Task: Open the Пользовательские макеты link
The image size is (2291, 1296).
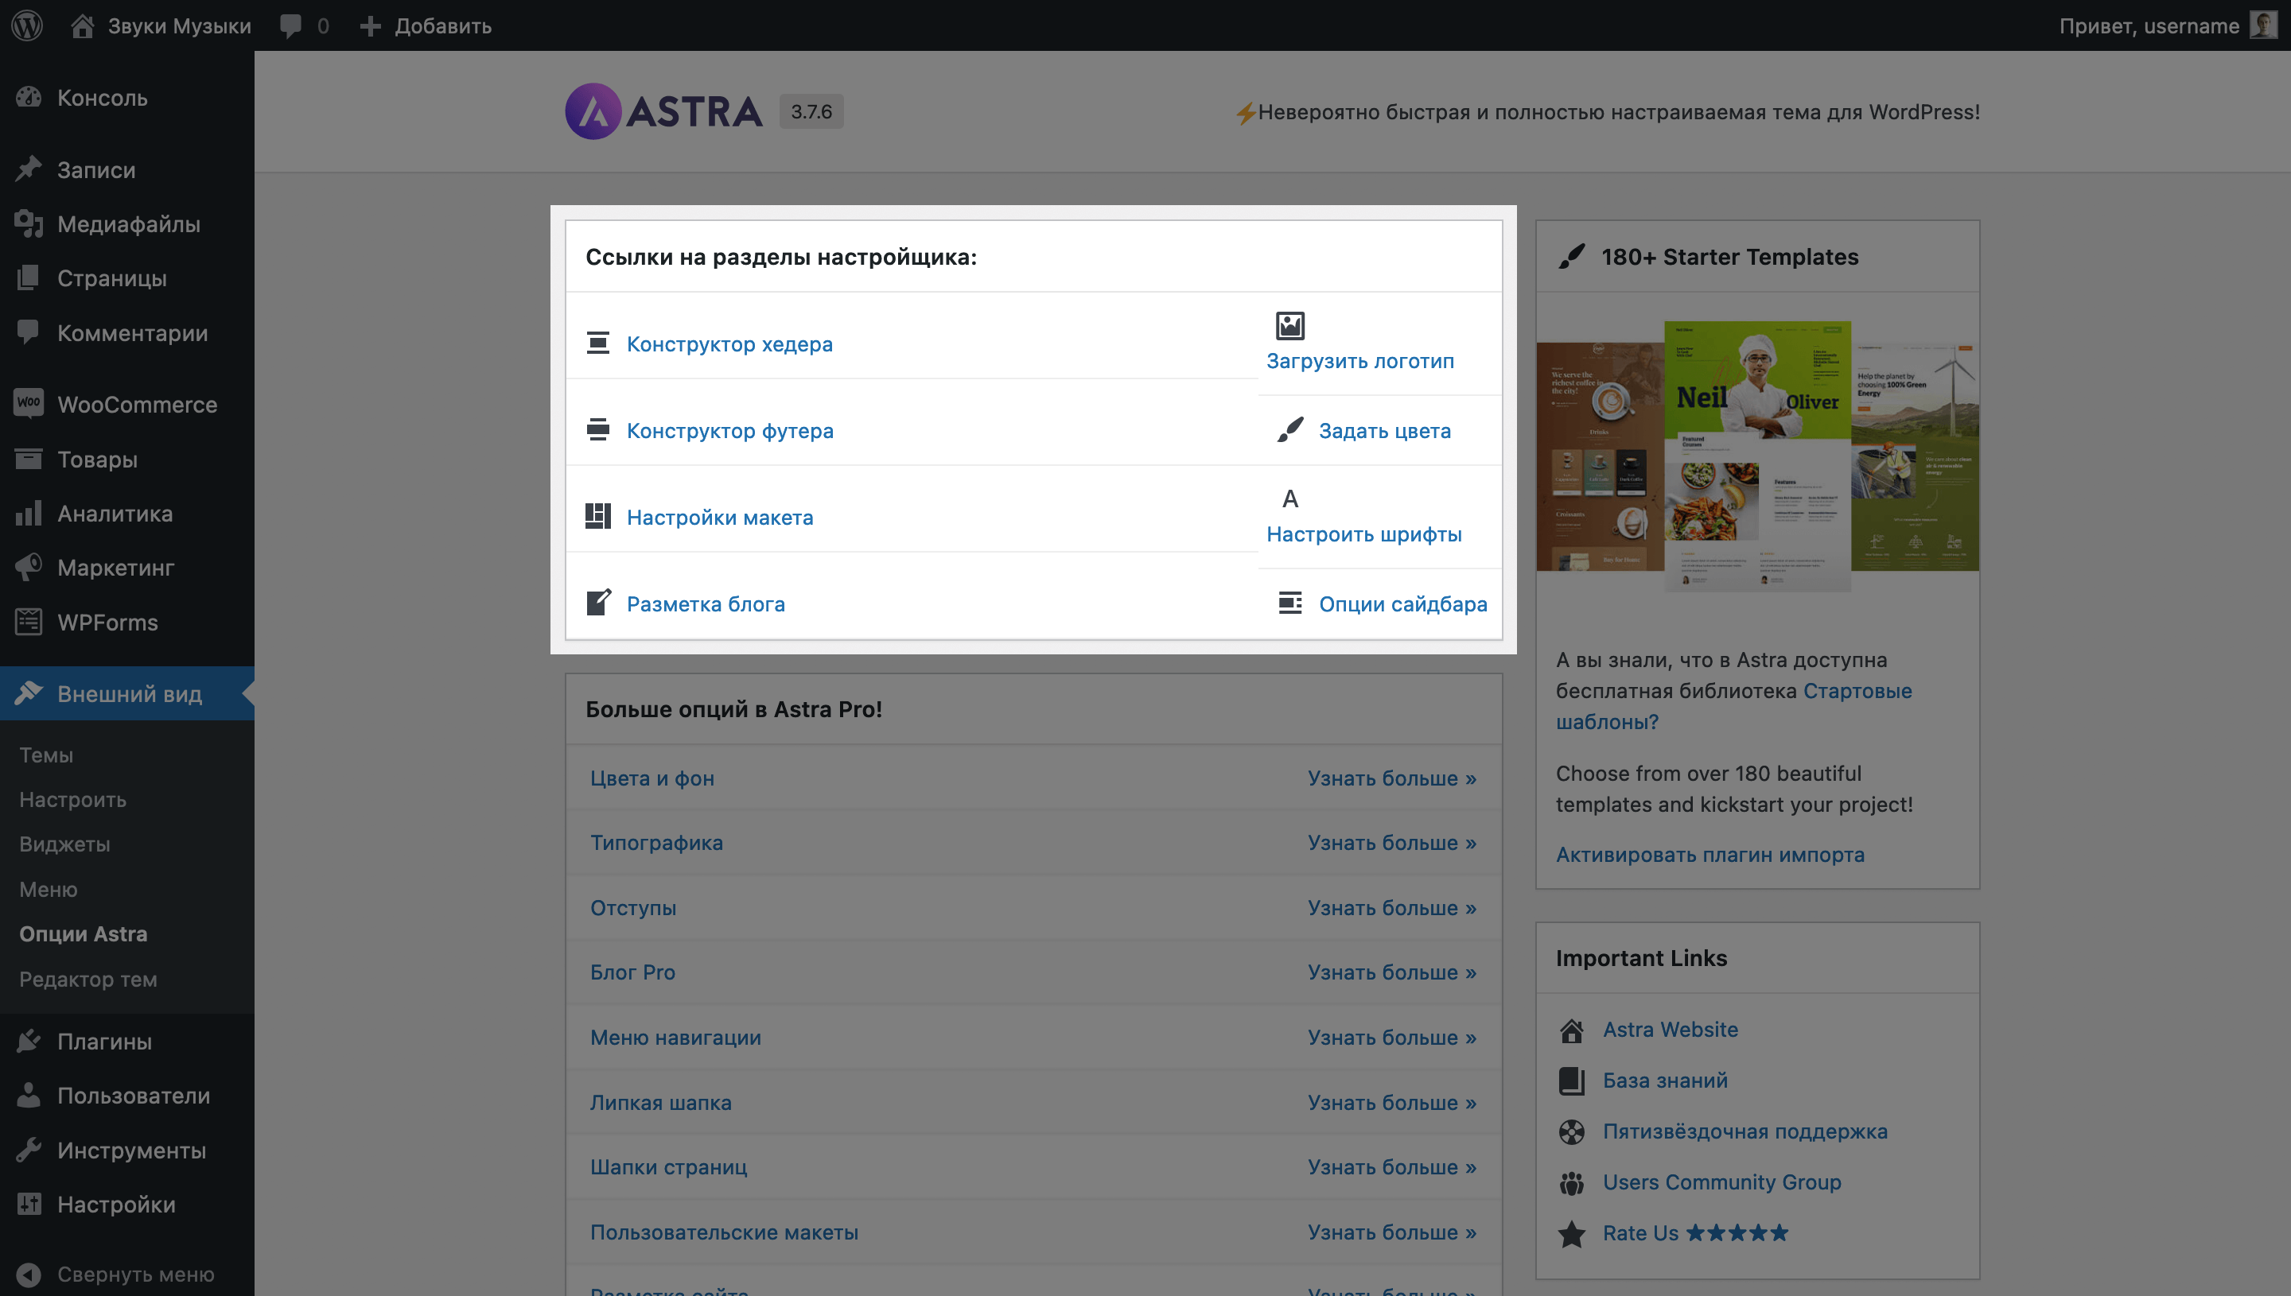Action: [725, 1233]
